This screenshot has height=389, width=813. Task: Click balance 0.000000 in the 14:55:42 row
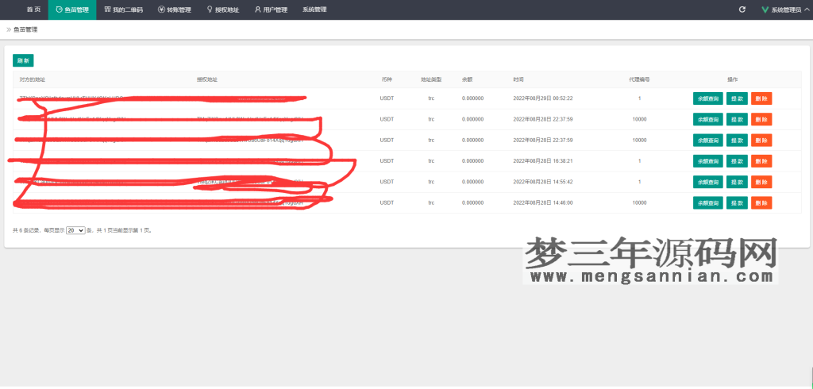[x=473, y=182]
